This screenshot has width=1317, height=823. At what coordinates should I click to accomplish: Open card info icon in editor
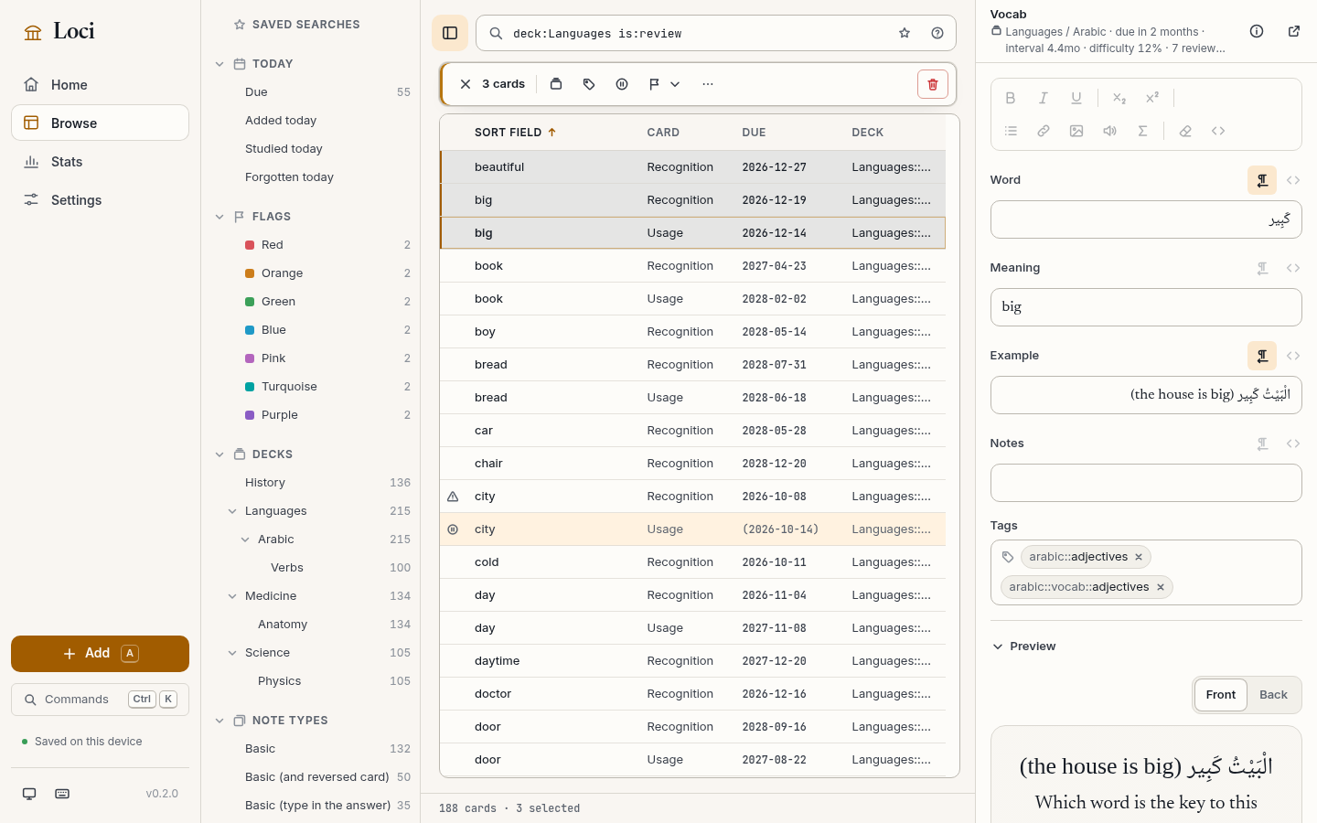pyautogui.click(x=1257, y=31)
